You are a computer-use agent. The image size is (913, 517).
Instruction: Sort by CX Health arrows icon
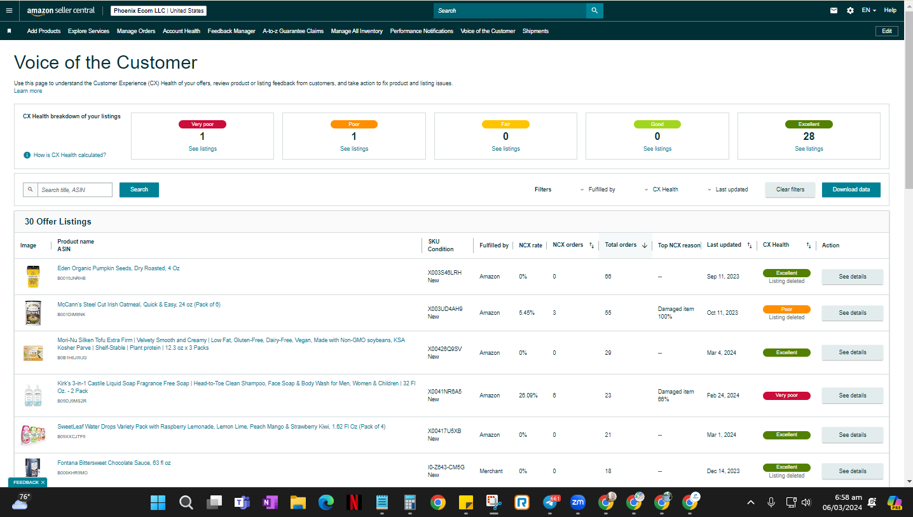809,245
